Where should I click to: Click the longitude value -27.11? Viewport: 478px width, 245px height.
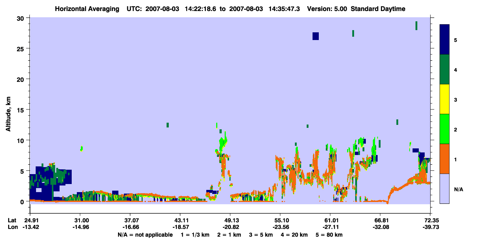331,227
